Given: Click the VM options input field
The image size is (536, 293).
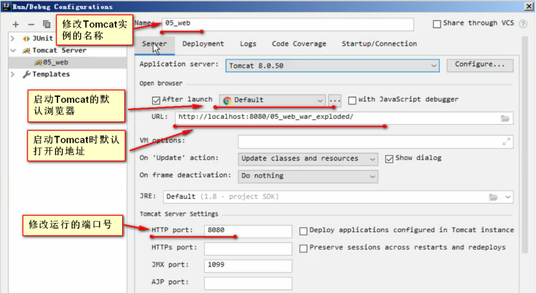Looking at the screenshot, I should 376,141.
